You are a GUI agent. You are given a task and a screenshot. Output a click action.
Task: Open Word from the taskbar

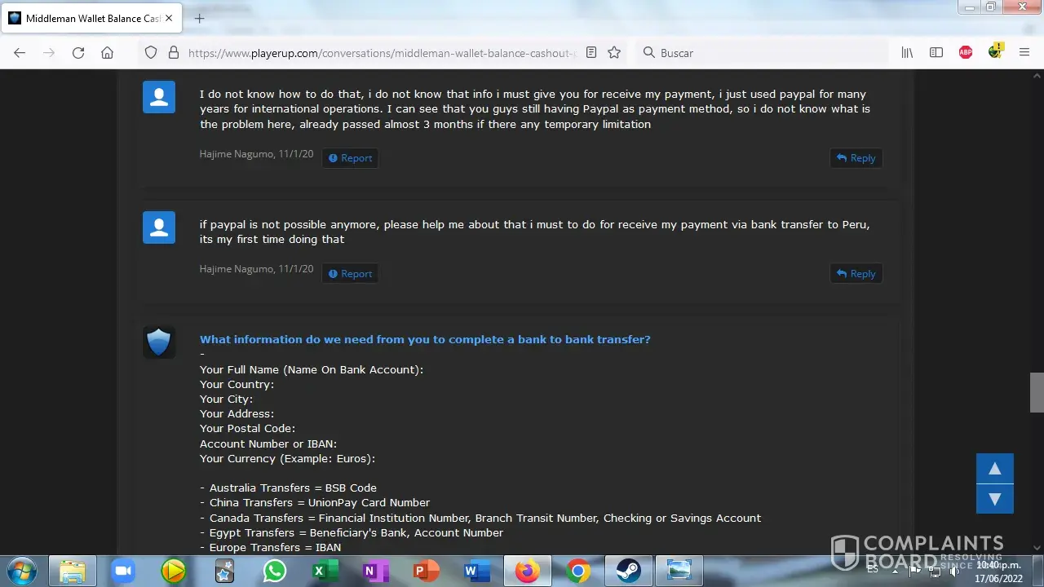pos(477,571)
